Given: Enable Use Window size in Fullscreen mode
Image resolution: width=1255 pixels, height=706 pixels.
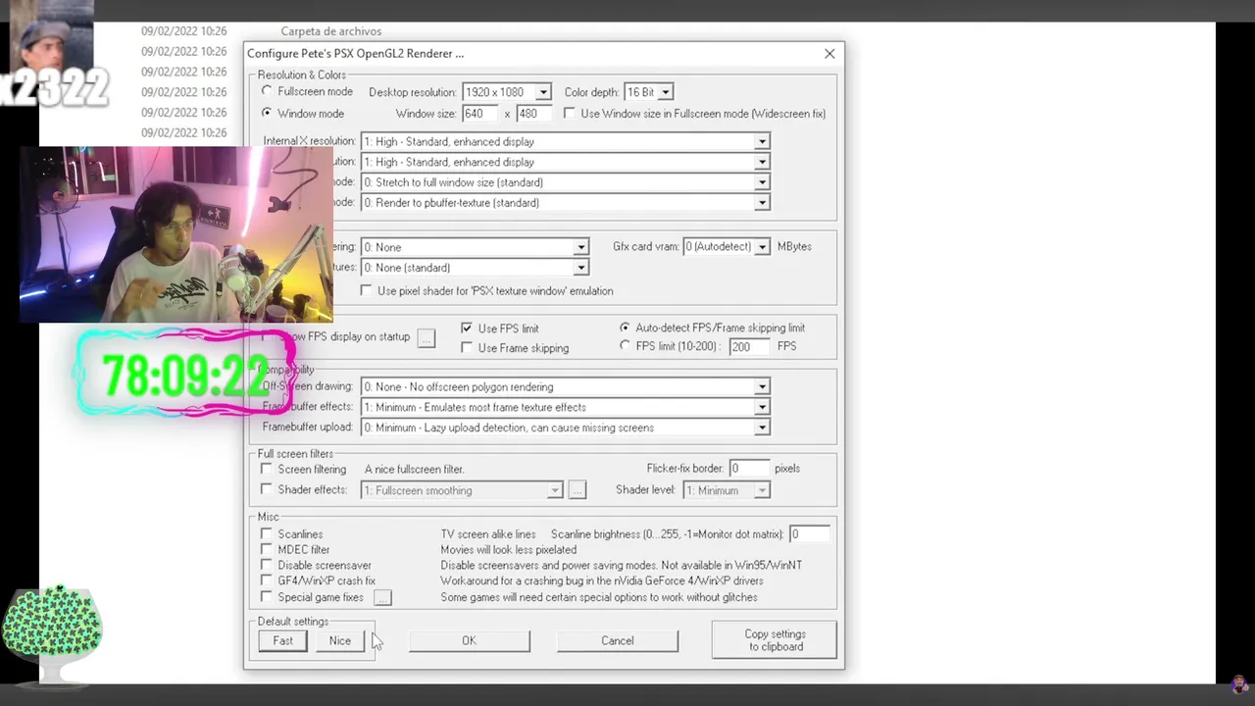Looking at the screenshot, I should pyautogui.click(x=570, y=114).
